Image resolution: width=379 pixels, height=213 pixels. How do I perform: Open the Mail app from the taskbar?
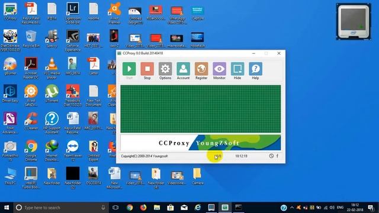(184, 208)
